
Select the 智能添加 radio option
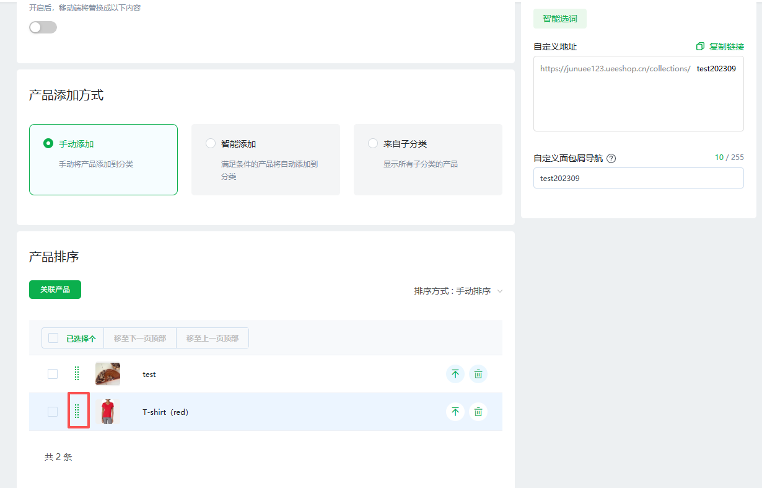(x=211, y=143)
